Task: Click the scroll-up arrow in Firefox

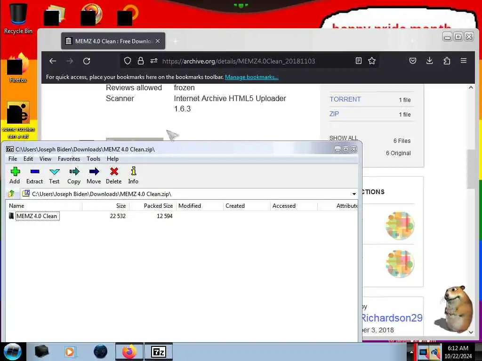Action: 471,87
